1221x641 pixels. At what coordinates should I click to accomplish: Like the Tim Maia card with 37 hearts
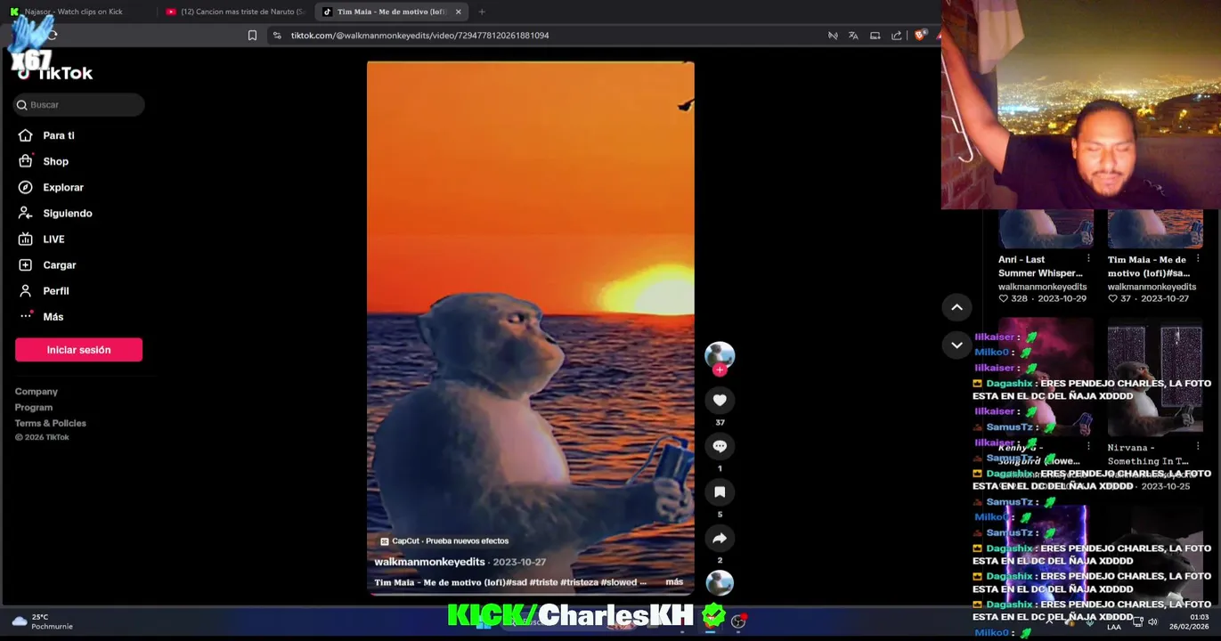pos(1113,298)
